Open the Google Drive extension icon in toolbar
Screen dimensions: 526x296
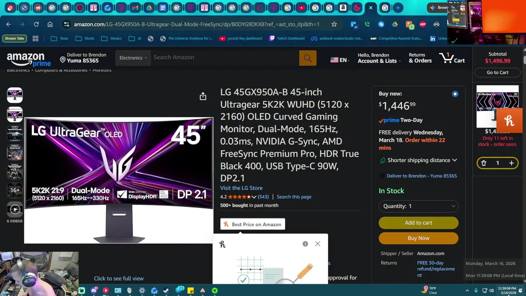[x=395, y=24]
